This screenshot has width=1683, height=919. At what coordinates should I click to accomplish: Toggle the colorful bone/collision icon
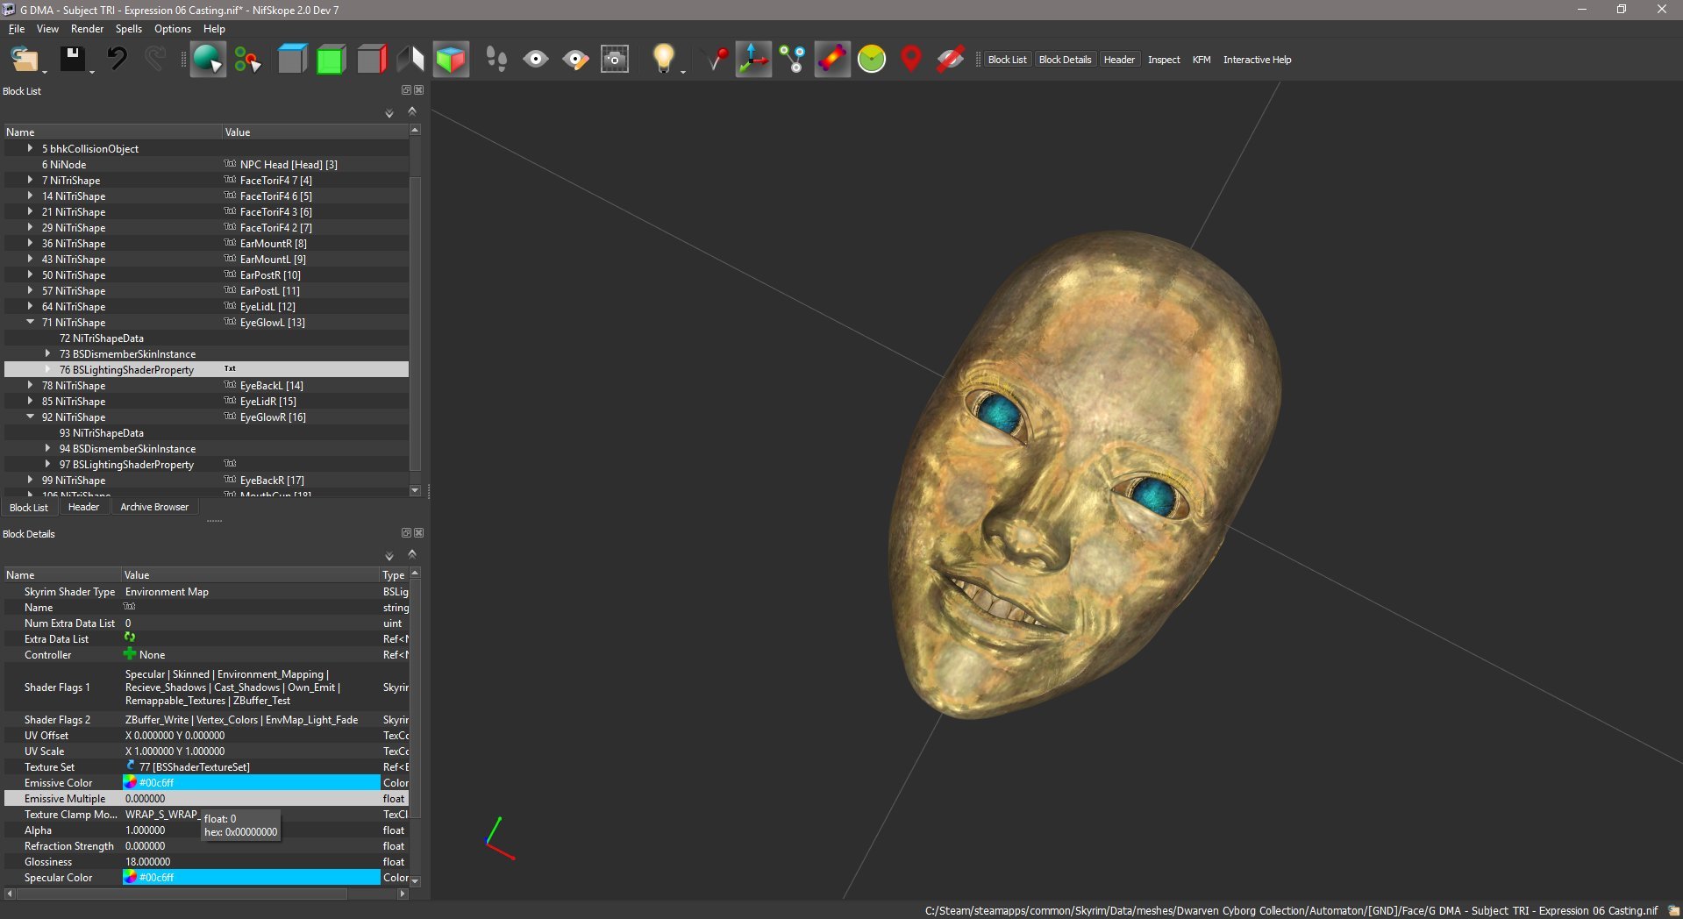(x=832, y=60)
